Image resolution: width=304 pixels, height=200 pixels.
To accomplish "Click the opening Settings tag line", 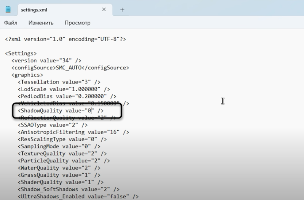I will pos(21,53).
